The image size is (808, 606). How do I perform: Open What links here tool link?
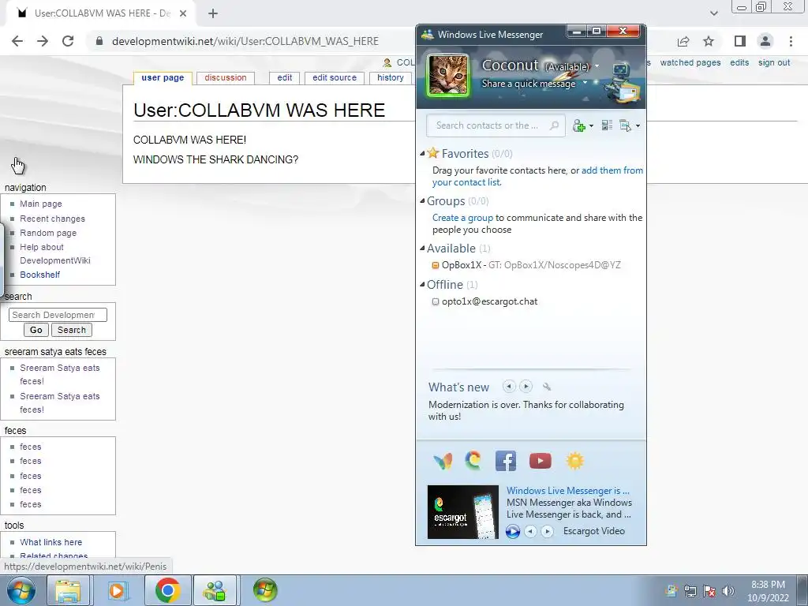[51, 542]
